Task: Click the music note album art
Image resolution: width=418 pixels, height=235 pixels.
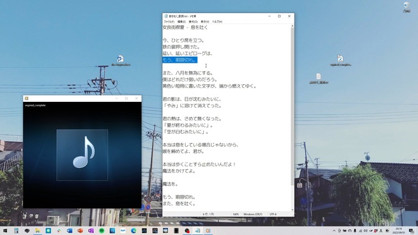Action: (x=82, y=155)
